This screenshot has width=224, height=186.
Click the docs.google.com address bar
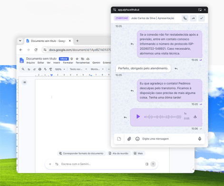[x=80, y=50]
